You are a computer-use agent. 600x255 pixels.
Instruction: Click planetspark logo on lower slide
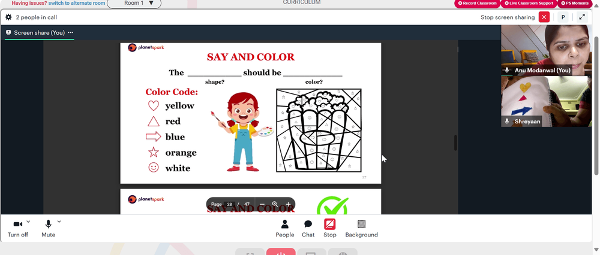pos(146,199)
